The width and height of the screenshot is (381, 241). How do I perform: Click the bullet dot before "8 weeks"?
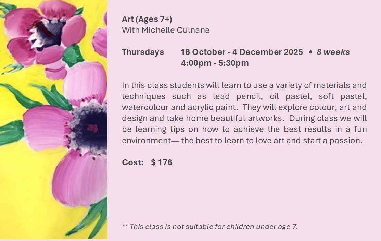pos(310,52)
